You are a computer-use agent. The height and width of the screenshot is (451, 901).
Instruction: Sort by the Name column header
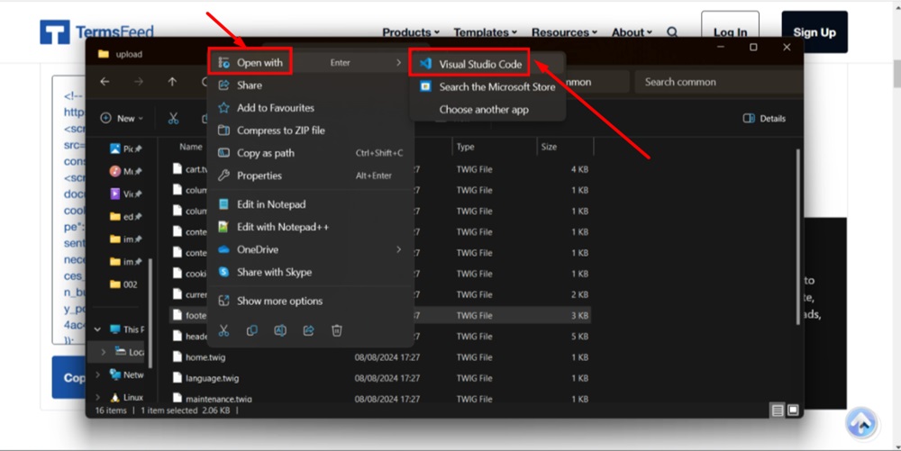(191, 147)
